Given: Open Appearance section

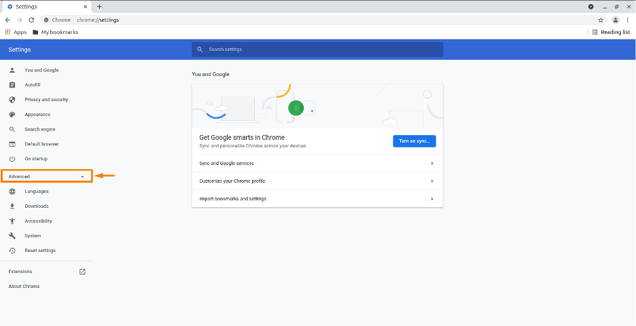Looking at the screenshot, I should click(x=38, y=115).
